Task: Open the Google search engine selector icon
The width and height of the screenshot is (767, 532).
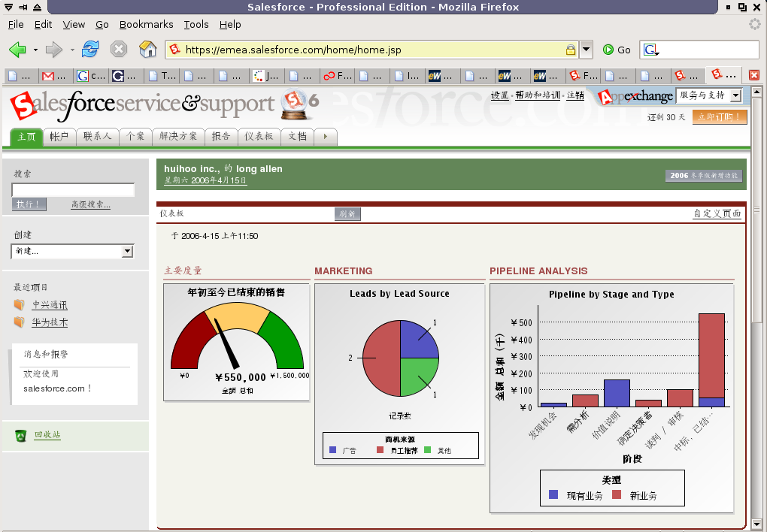Action: click(x=651, y=50)
